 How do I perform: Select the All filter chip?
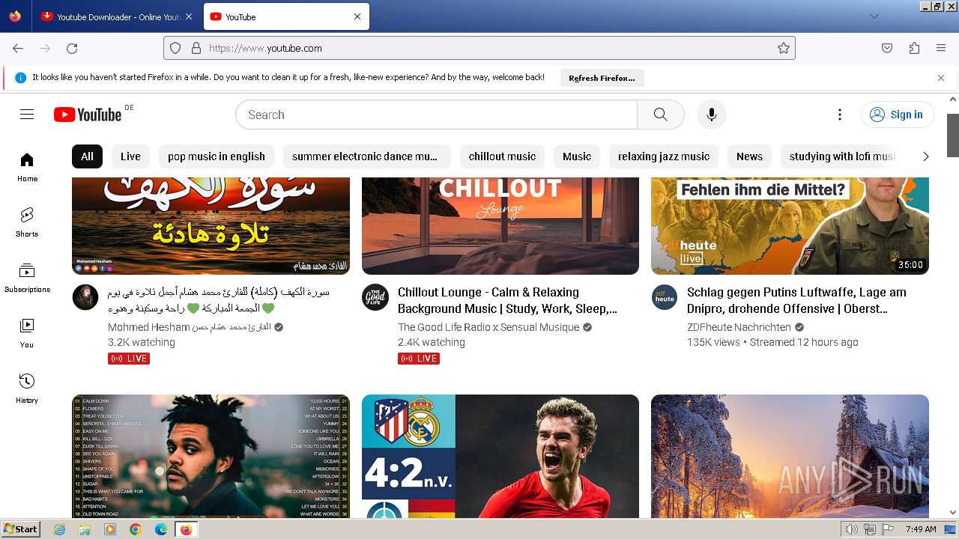point(87,156)
